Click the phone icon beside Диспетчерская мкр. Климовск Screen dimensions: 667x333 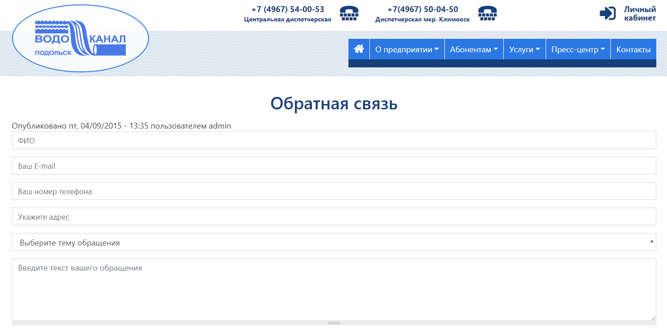487,13
